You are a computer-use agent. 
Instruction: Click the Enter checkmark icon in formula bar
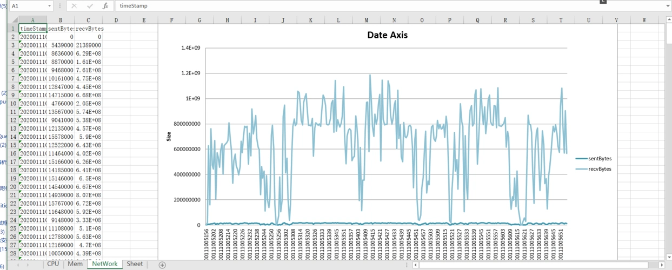90,6
